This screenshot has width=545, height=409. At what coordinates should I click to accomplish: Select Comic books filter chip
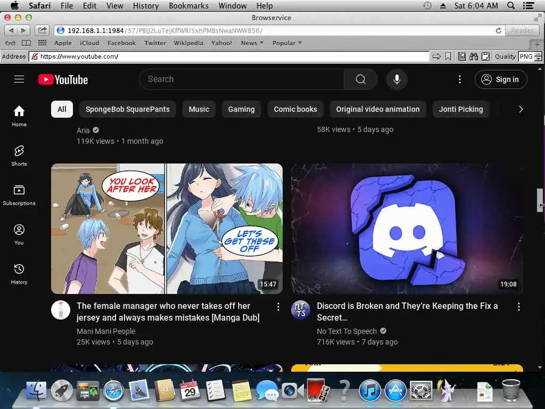tap(295, 109)
